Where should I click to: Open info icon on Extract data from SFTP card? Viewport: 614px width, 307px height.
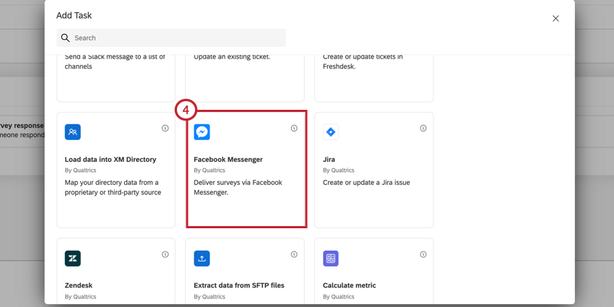pos(294,254)
